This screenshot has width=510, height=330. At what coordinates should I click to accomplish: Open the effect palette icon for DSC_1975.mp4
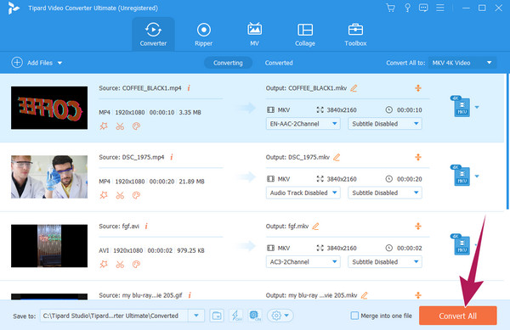pyautogui.click(x=136, y=195)
